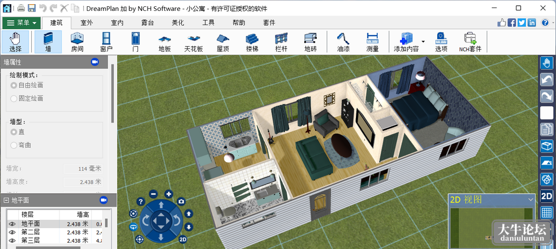Expand the 添加内容 dropdown arrow

tap(423, 42)
